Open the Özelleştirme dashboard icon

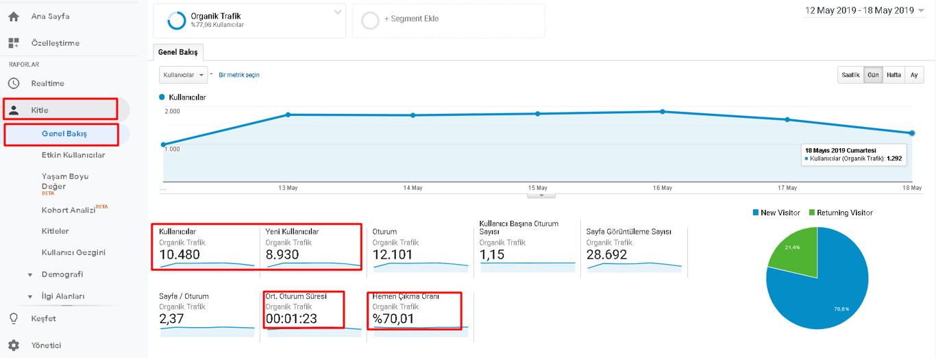click(14, 43)
